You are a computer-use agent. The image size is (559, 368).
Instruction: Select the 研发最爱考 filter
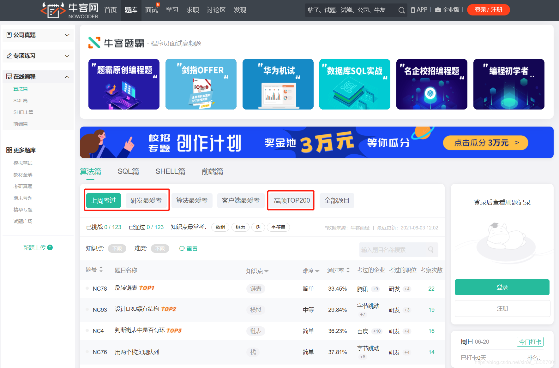(x=146, y=200)
